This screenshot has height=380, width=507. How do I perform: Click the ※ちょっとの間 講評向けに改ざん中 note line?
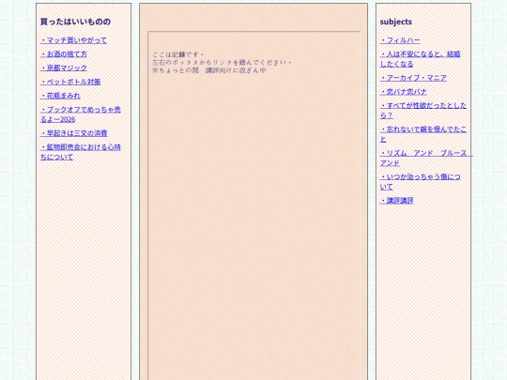click(209, 70)
